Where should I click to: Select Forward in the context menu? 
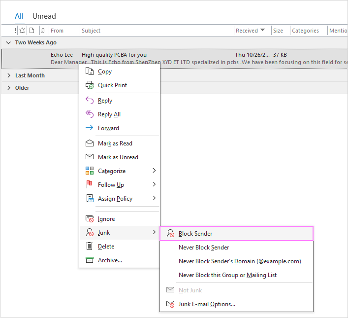click(120, 128)
